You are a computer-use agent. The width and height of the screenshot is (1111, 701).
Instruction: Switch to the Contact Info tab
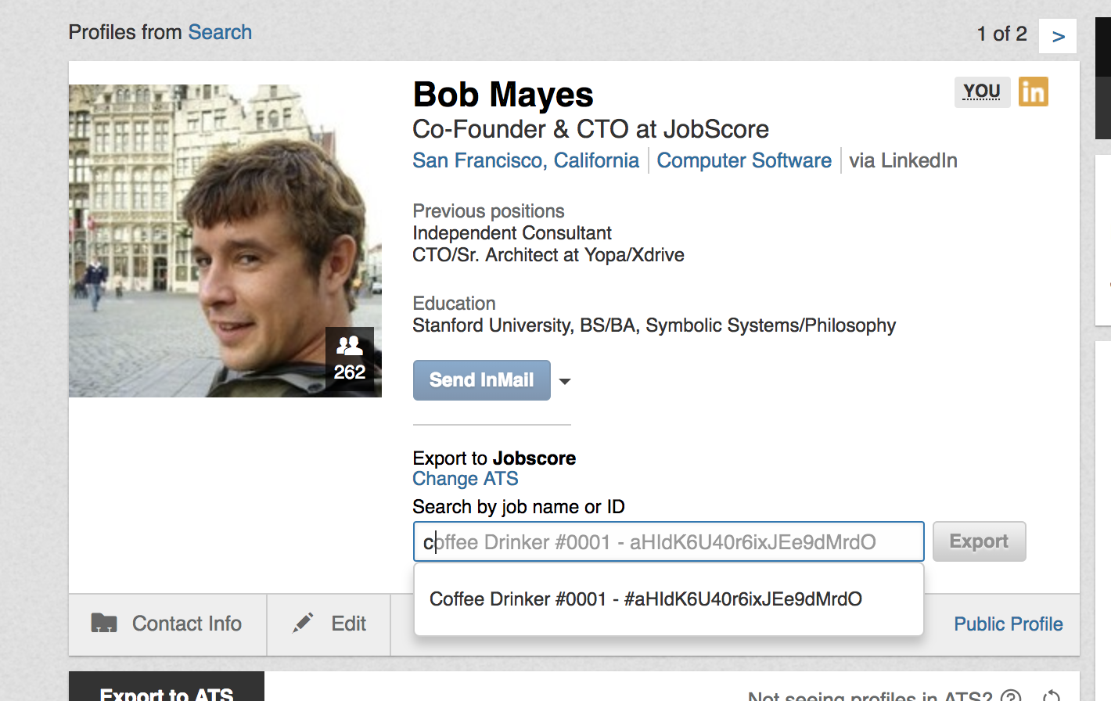tap(167, 624)
